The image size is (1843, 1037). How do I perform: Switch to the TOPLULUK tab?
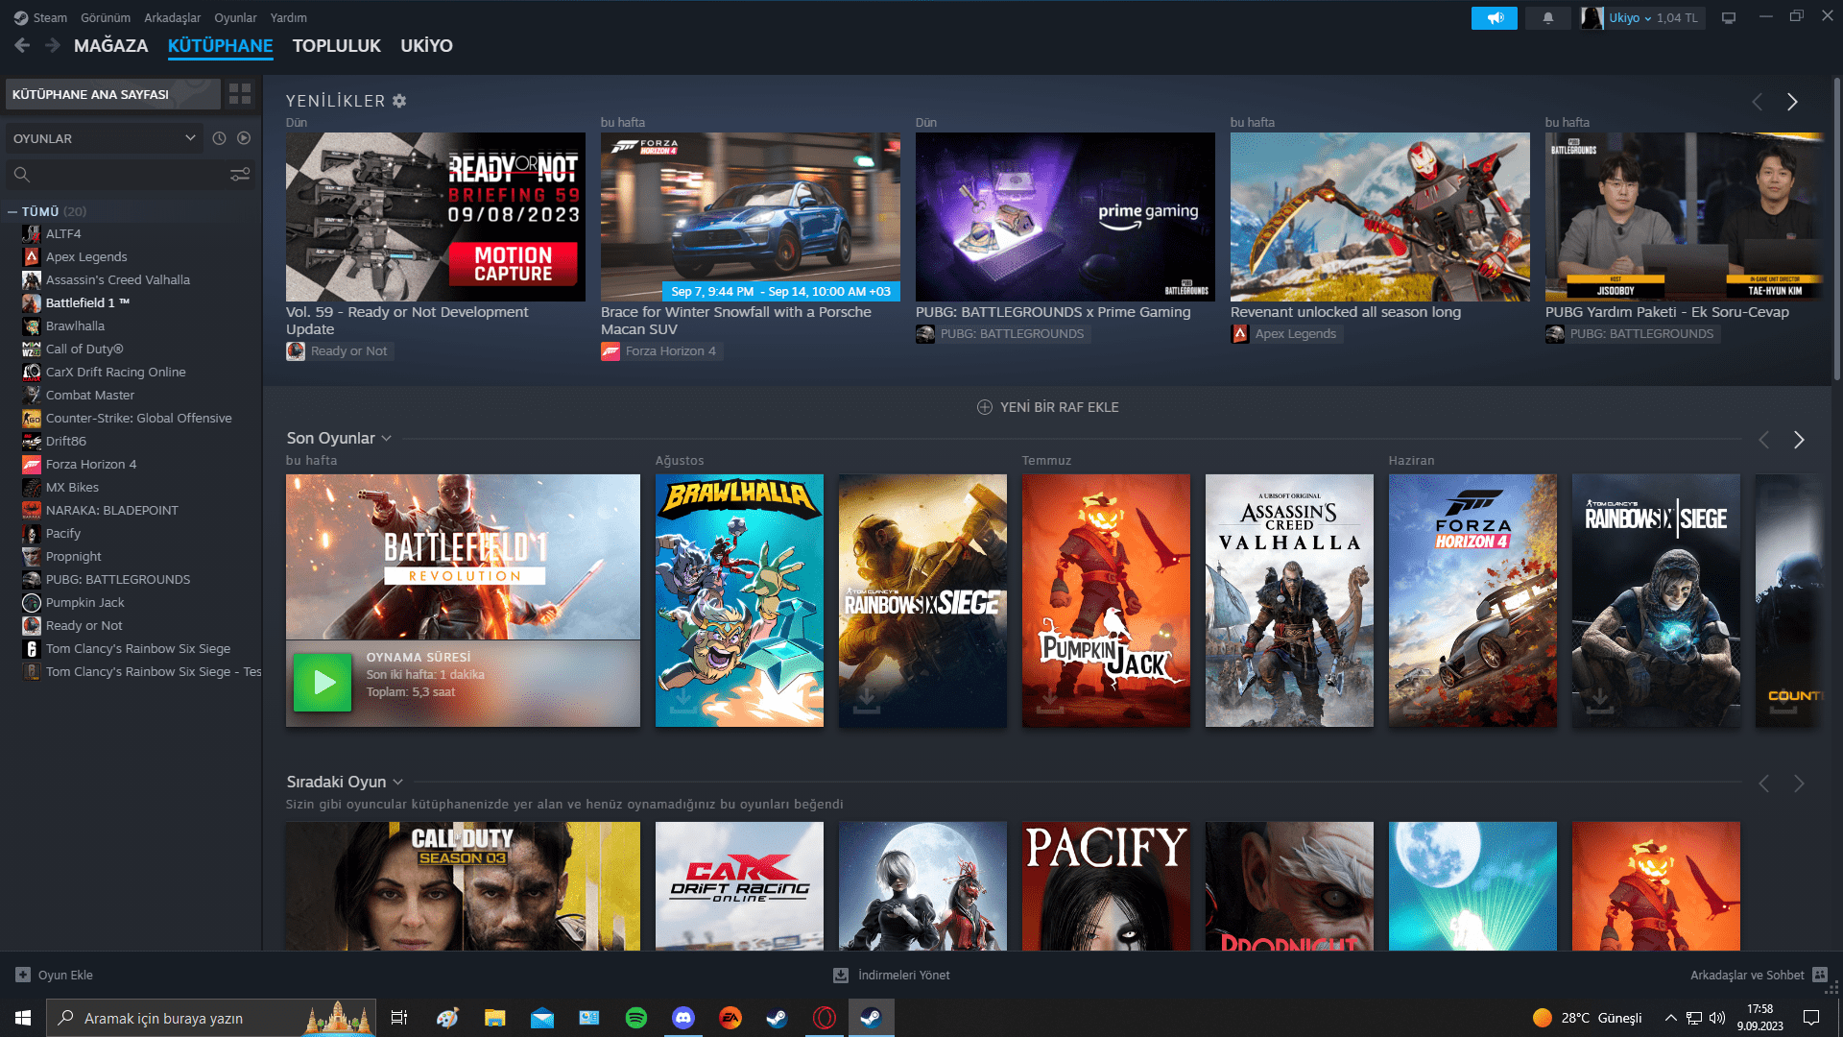coord(336,45)
